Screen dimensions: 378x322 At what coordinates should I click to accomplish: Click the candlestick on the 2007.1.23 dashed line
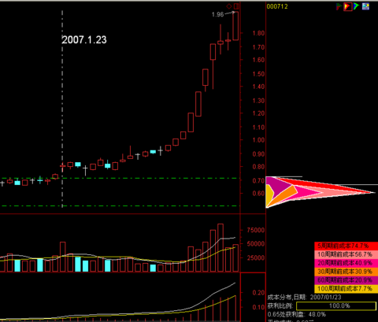(x=62, y=166)
